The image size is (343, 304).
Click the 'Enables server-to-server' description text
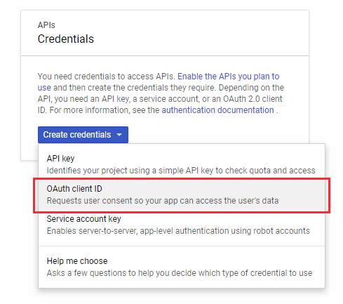pyautogui.click(x=178, y=231)
